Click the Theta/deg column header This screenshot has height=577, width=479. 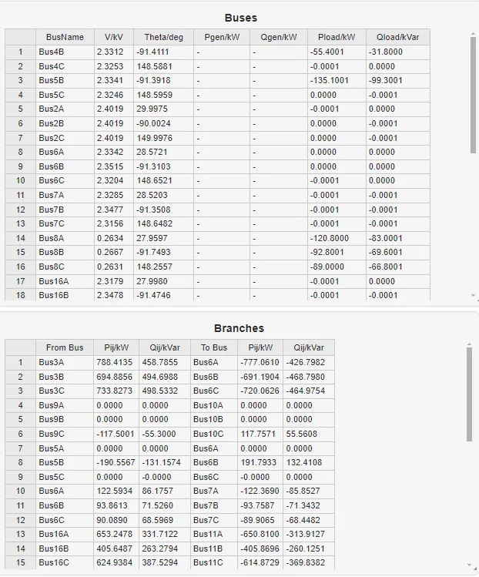[163, 37]
